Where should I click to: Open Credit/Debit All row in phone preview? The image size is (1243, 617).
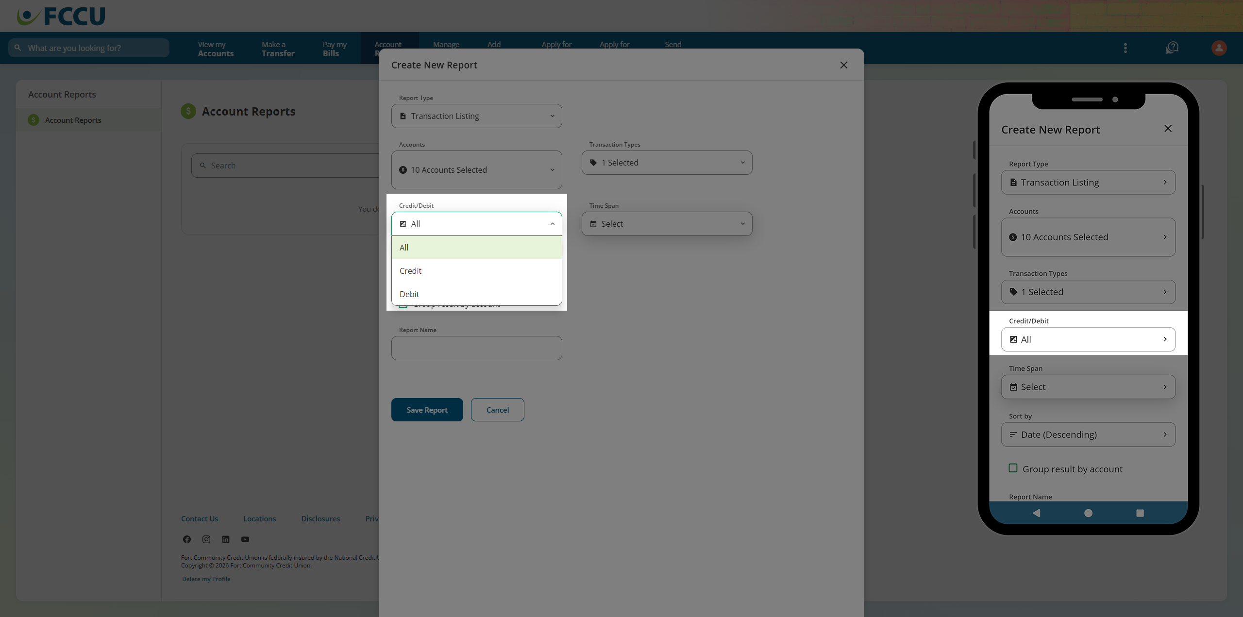(1088, 339)
